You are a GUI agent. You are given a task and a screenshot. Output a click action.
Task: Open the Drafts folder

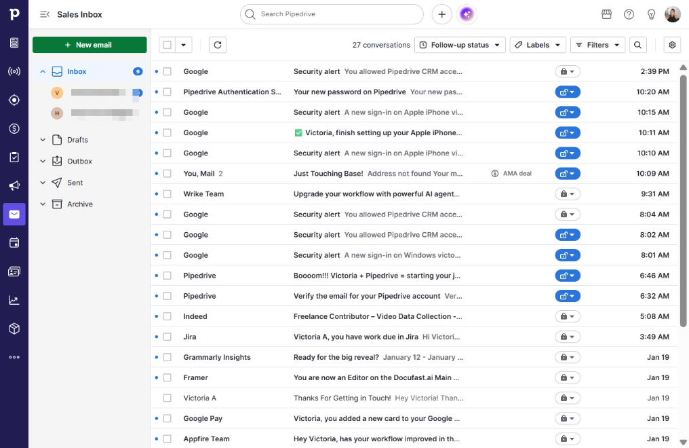[77, 140]
